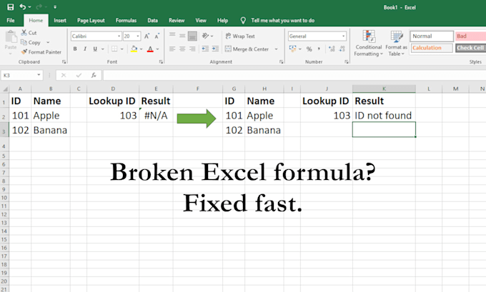Select the Check Cell style
Screen dimensions: 486x292
click(470, 48)
